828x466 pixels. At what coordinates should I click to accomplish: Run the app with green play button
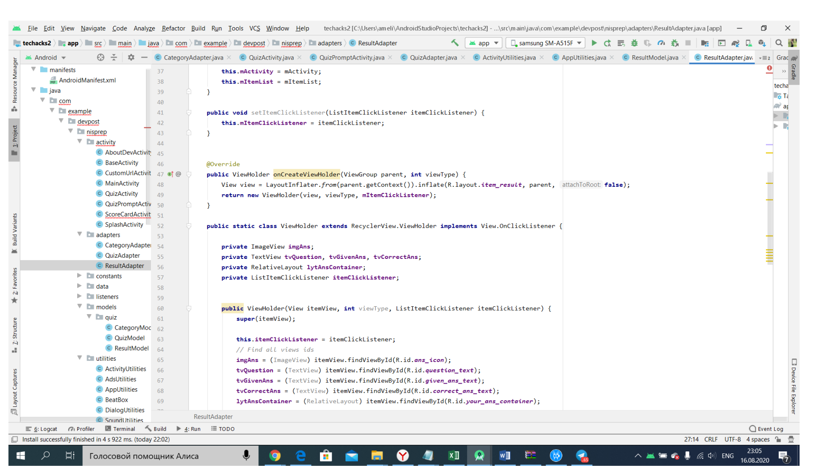click(594, 43)
